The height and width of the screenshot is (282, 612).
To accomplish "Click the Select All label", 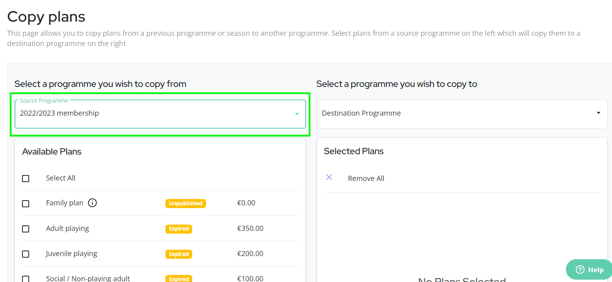I will (x=61, y=178).
